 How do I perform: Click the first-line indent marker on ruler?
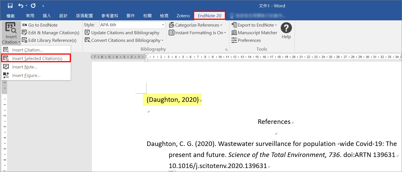(146, 54)
